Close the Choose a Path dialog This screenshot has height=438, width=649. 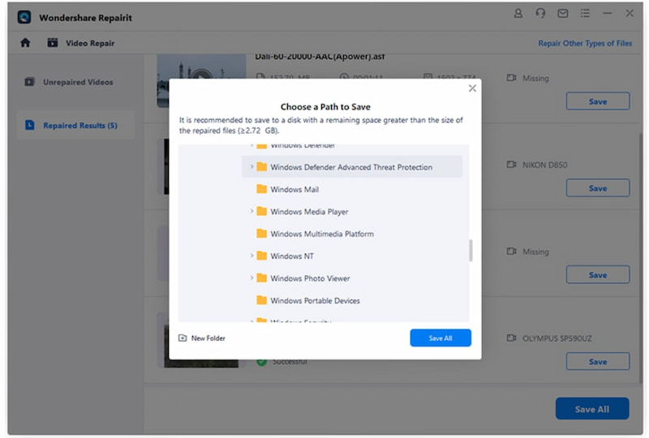pos(472,88)
